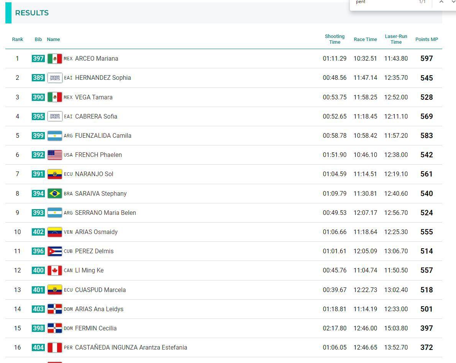Click the Brazil flag beside SARAIVA Stephany
This screenshot has height=363, width=456.
pyautogui.click(x=54, y=193)
